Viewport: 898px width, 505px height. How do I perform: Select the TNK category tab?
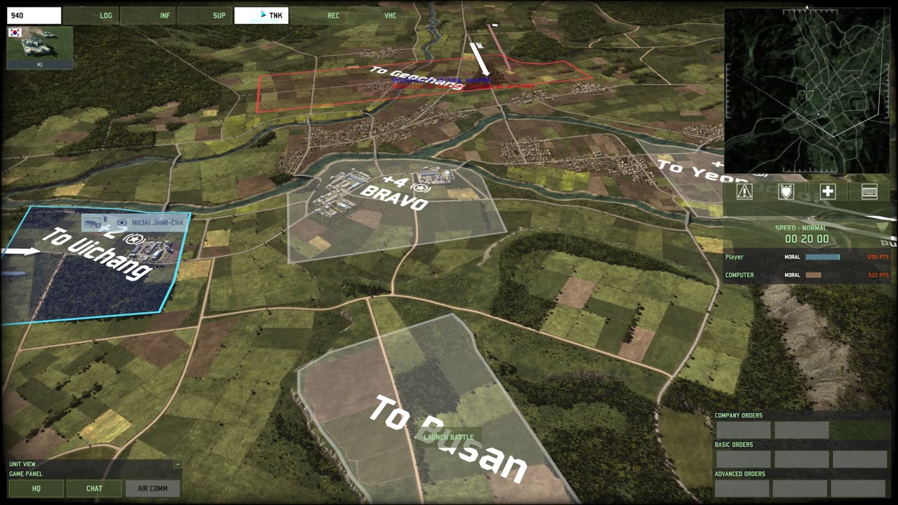(261, 15)
